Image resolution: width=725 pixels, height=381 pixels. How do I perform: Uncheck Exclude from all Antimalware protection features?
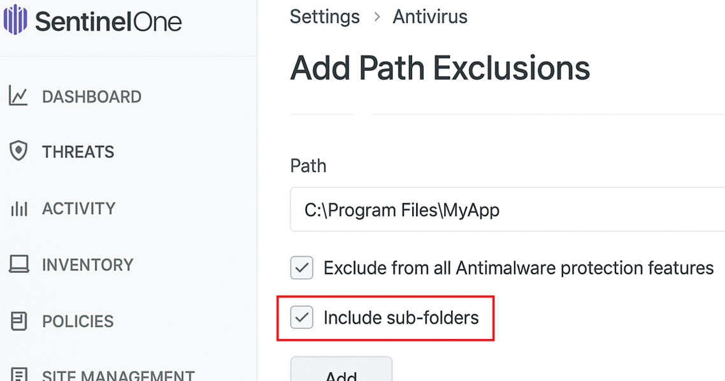(301, 268)
